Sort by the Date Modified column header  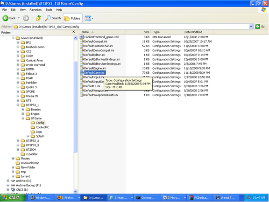[x=198, y=32]
